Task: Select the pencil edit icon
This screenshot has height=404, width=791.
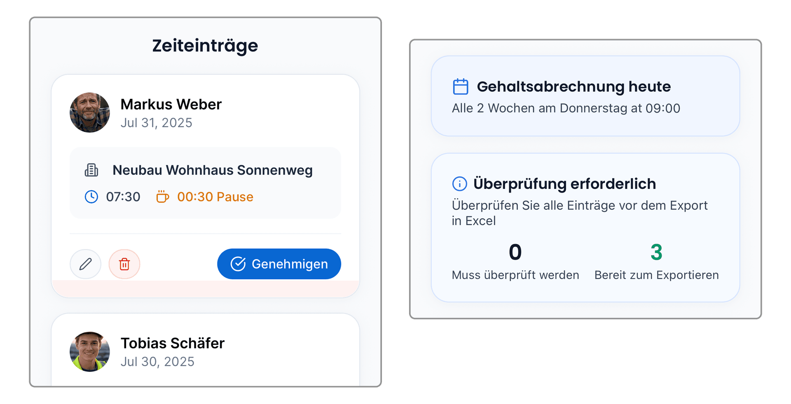Action: [85, 264]
